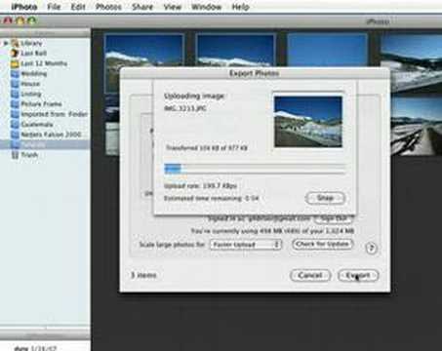Click the upload progress bar
Image resolution: width=442 pixels, height=351 pixels.
point(255,169)
